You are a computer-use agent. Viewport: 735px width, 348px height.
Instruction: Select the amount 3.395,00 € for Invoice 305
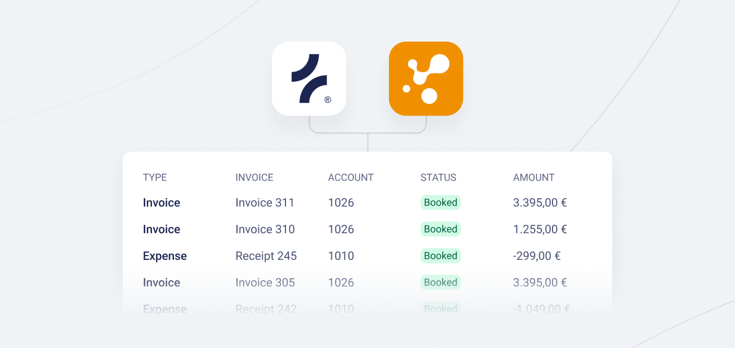tap(540, 283)
